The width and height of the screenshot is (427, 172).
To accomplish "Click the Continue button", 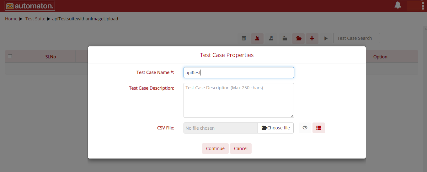I will (215, 149).
